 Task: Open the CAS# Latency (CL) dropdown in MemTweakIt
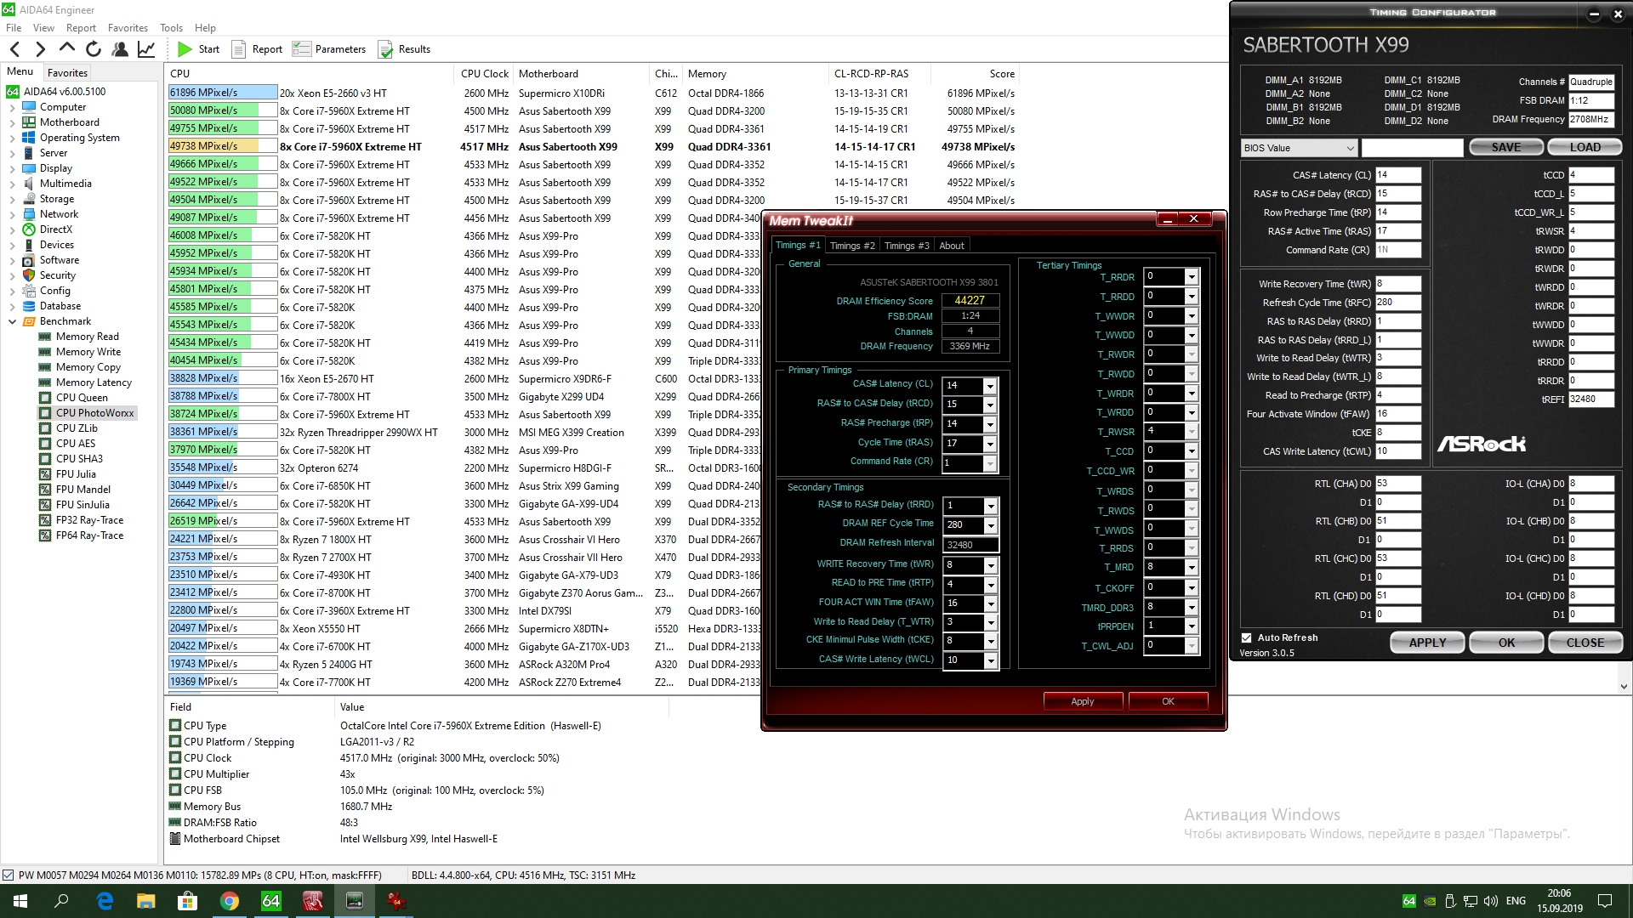(990, 386)
